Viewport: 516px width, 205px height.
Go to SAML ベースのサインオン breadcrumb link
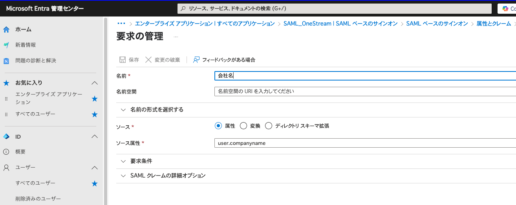click(437, 24)
